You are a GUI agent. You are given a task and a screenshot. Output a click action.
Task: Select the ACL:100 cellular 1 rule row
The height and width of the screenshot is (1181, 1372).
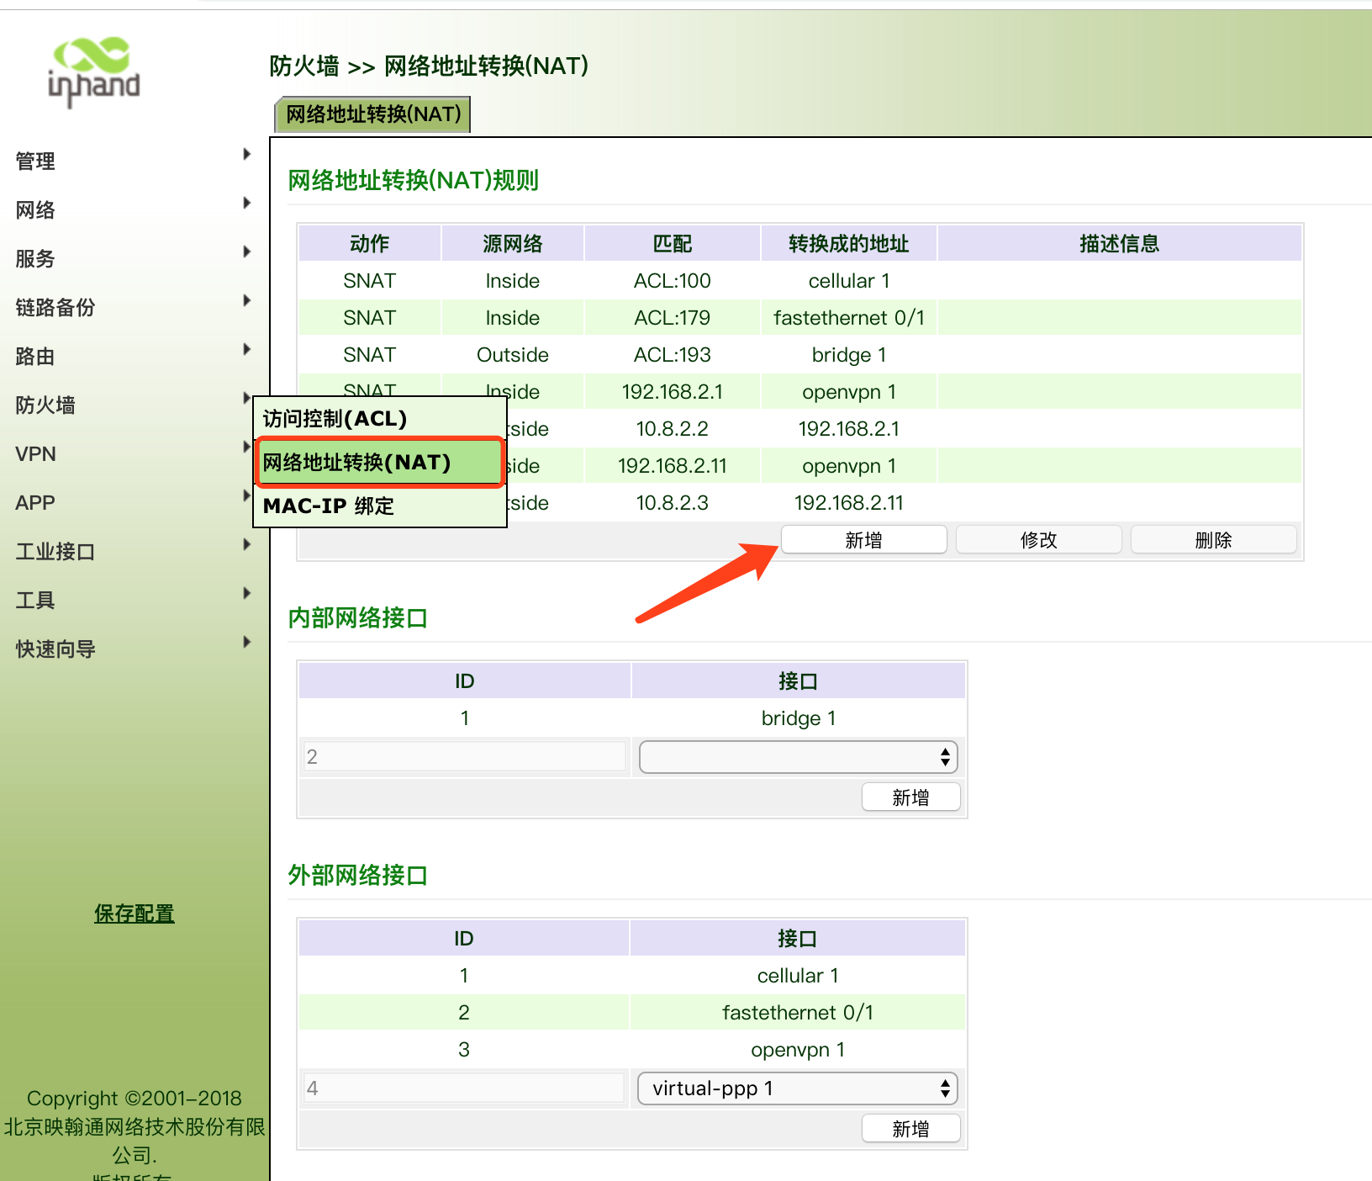(x=673, y=281)
